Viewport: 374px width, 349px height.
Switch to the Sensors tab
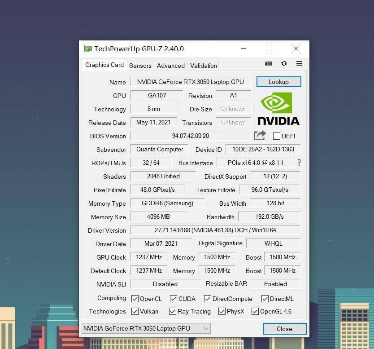click(x=140, y=66)
